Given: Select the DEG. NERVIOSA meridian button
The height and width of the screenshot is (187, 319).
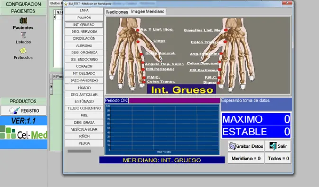Looking at the screenshot, I should (84, 32).
